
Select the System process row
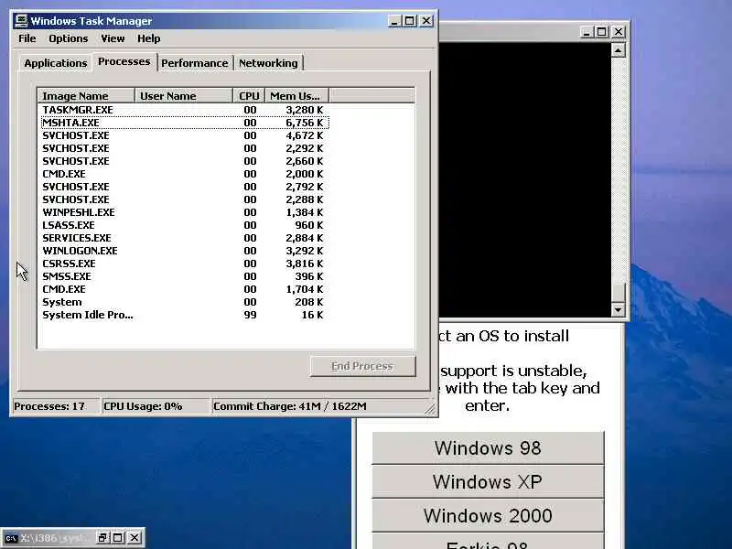(x=185, y=302)
